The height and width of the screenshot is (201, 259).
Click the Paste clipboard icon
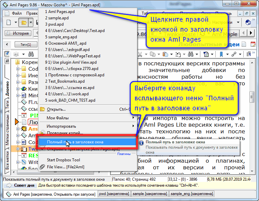coord(165,54)
